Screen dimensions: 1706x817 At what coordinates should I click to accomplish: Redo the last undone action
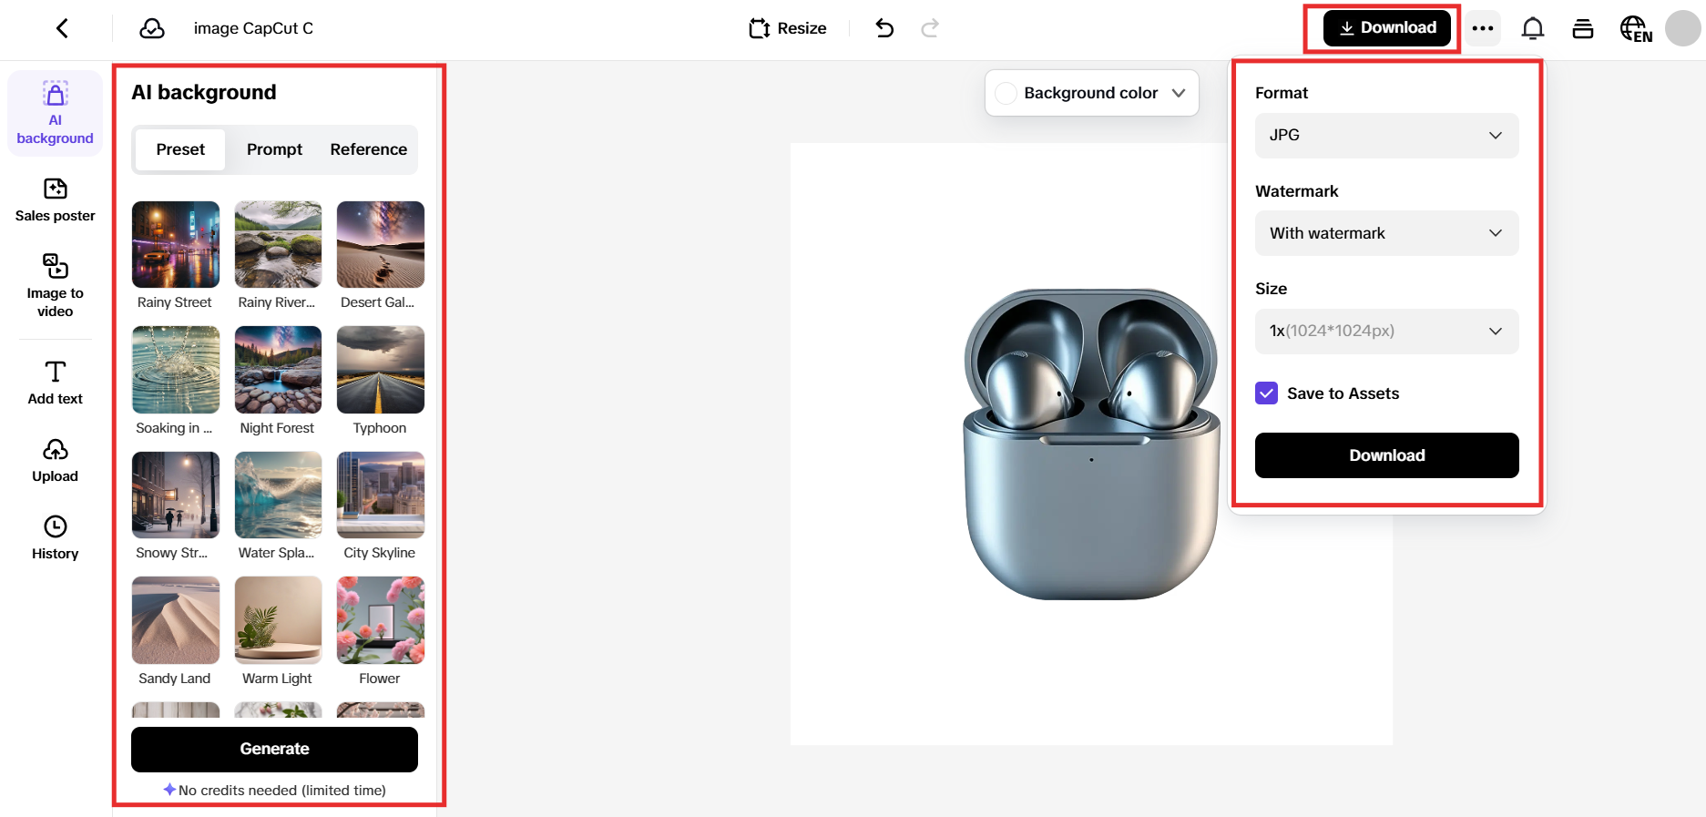[930, 28]
